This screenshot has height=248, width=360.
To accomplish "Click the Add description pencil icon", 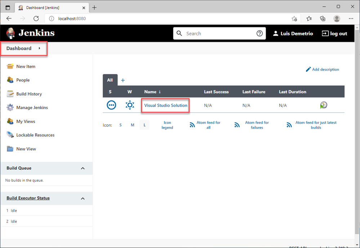I will [308, 69].
